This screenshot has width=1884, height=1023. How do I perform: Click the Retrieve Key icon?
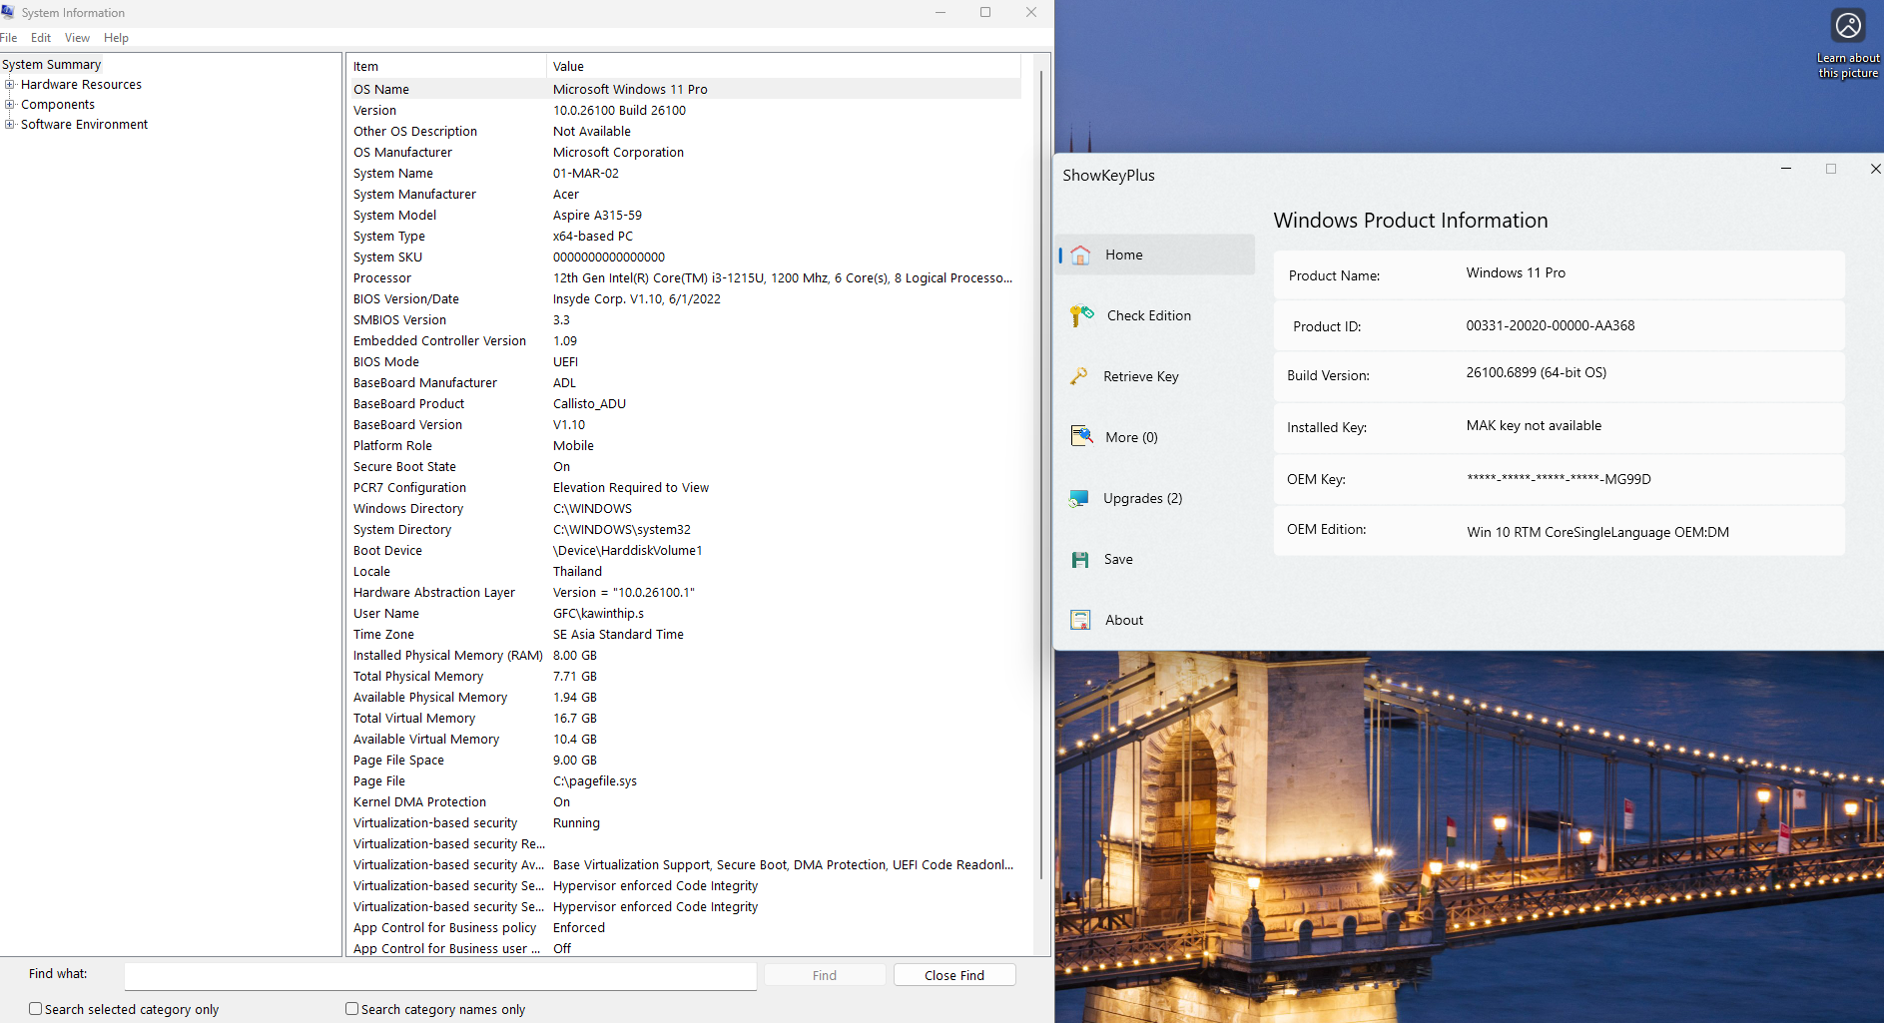1079,376
